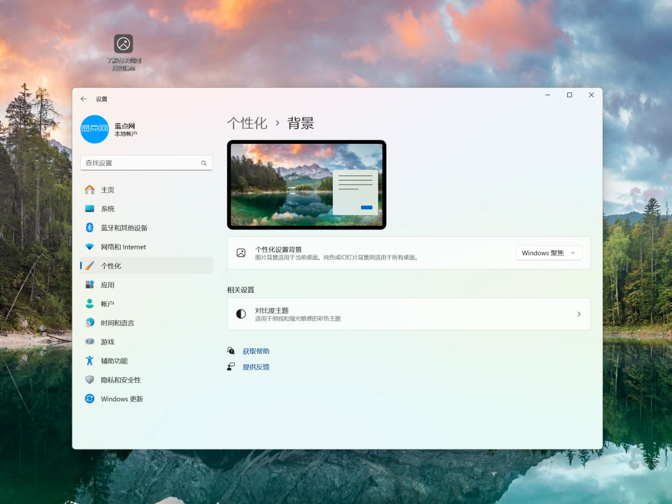The height and width of the screenshot is (504, 672).
Task: Go to 隐私和安全性 menu item
Action: (121, 380)
